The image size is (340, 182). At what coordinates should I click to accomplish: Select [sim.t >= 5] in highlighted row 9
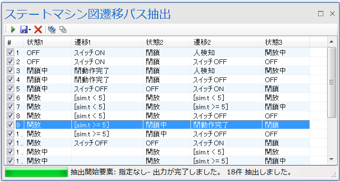click(91, 125)
